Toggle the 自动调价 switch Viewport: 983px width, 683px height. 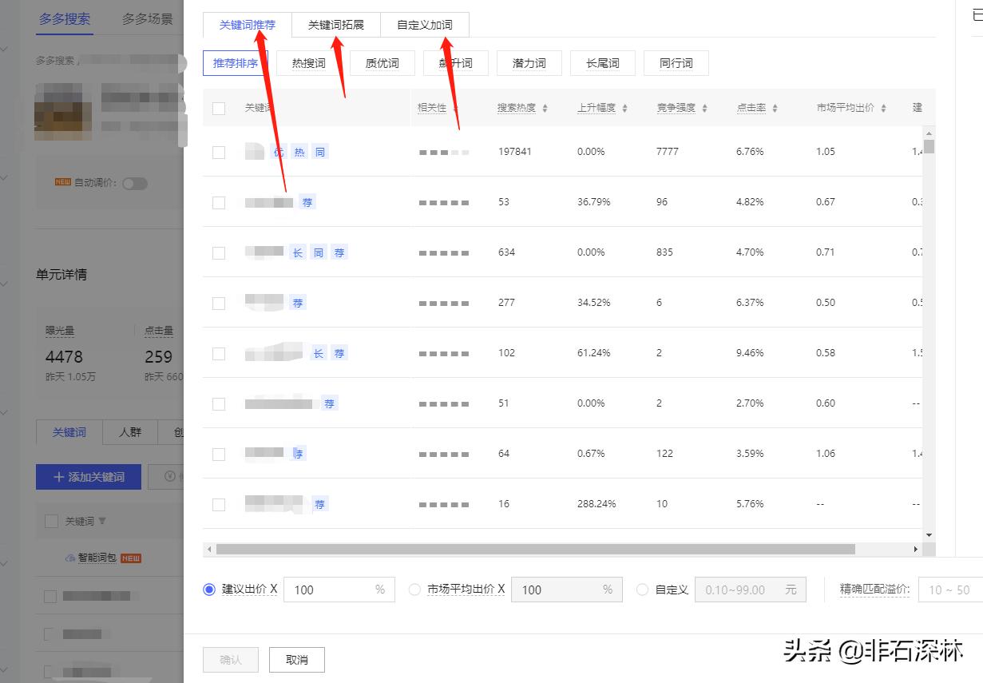135,183
